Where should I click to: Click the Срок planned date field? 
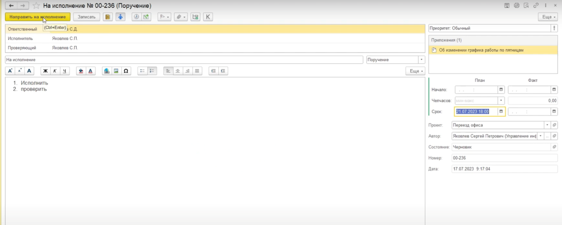coord(476,112)
